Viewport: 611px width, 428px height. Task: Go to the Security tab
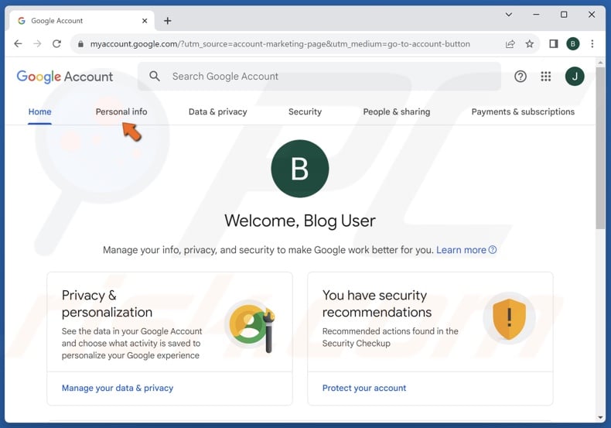[305, 112]
